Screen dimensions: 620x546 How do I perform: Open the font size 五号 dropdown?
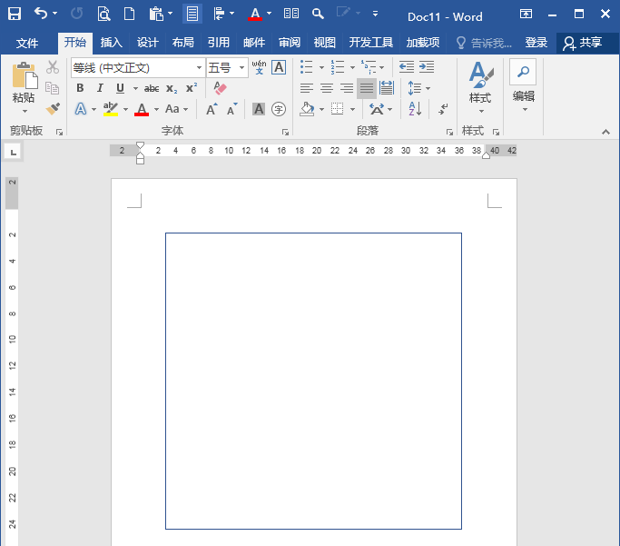[241, 67]
